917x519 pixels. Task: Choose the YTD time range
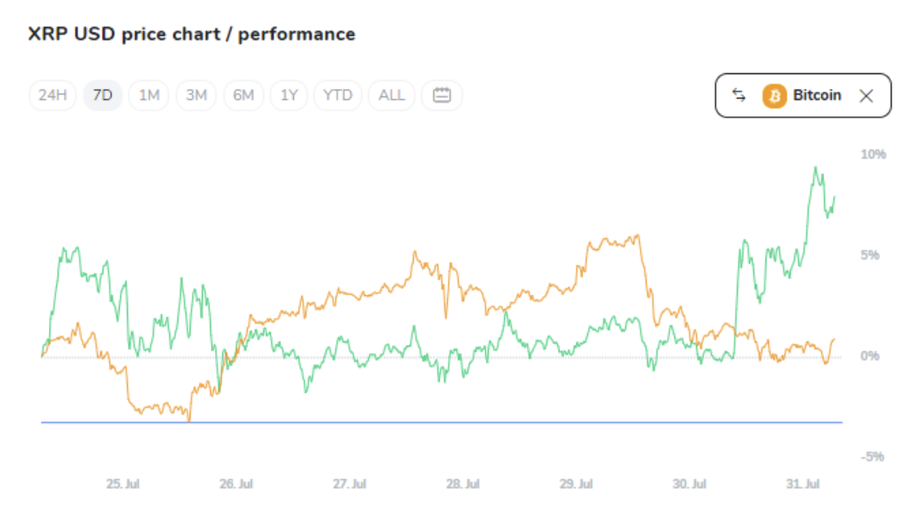(337, 95)
